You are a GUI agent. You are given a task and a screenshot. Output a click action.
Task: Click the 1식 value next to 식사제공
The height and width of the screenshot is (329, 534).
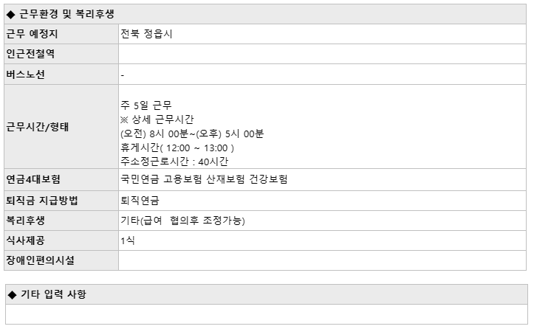coord(128,240)
